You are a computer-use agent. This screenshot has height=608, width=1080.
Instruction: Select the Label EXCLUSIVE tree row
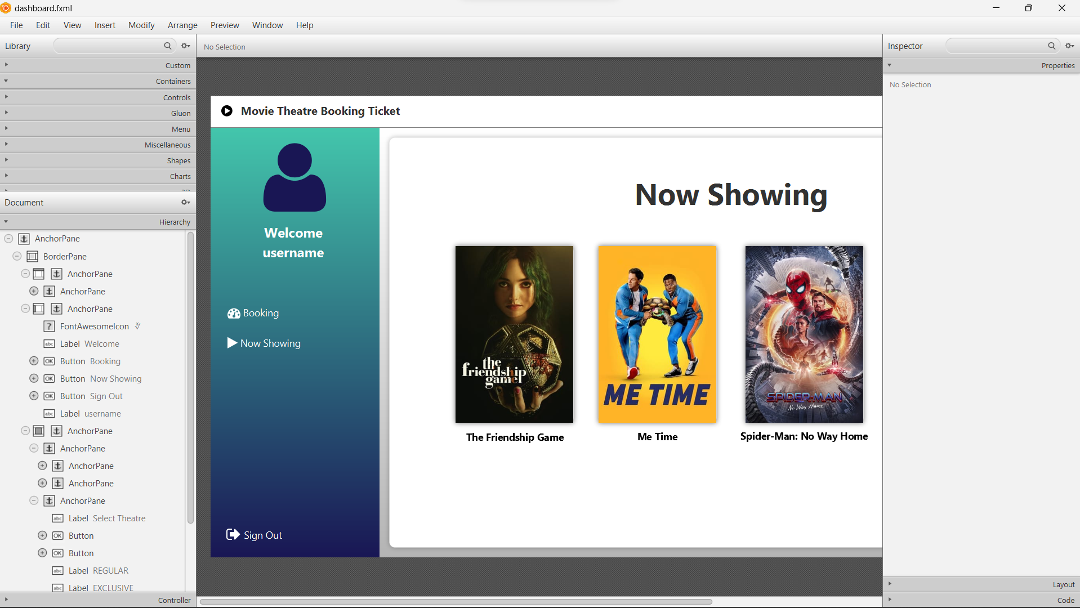coord(93,588)
